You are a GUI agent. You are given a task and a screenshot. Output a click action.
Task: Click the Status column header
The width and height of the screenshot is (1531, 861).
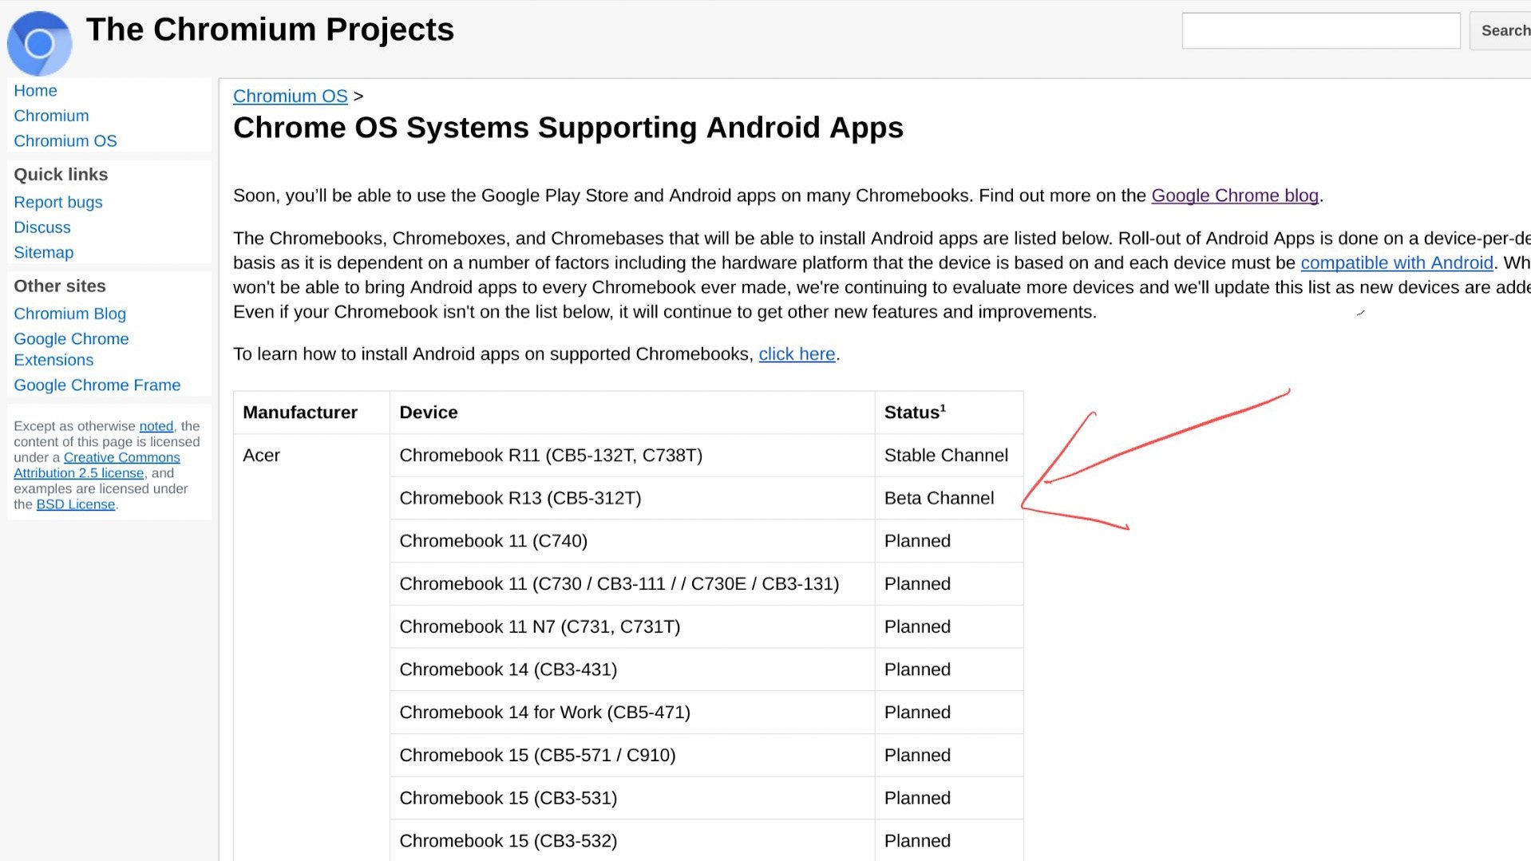(949, 413)
